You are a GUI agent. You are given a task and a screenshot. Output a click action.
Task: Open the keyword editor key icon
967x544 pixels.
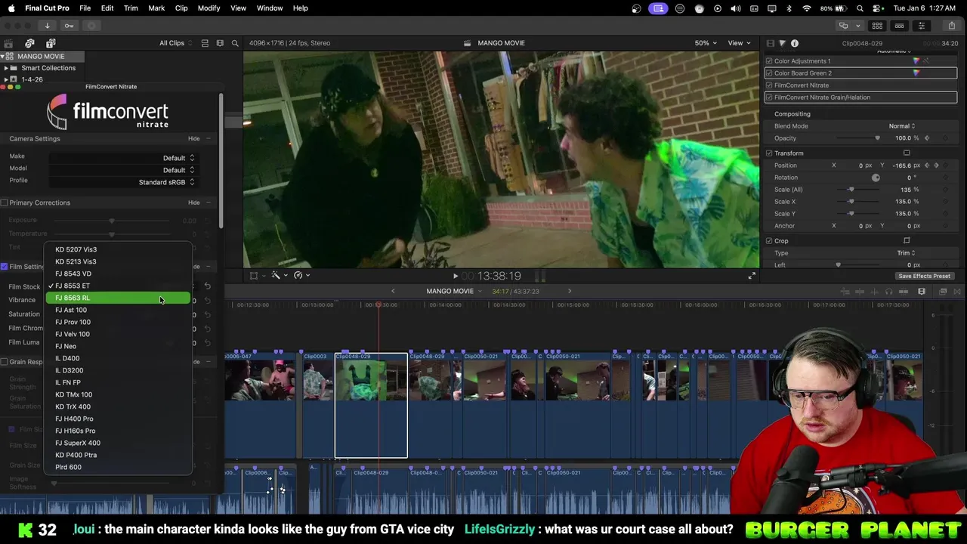(69, 26)
